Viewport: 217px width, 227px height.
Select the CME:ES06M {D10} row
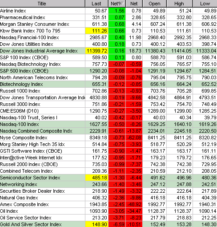click(x=108, y=111)
